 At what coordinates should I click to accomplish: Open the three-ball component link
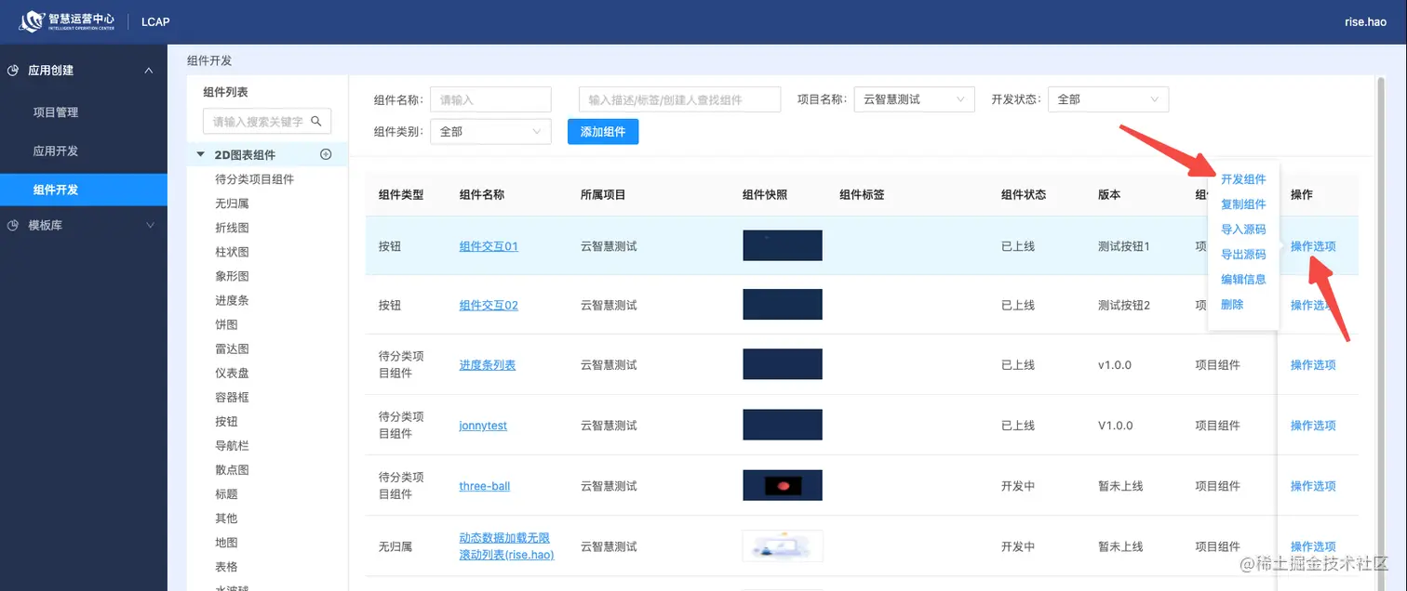coord(485,486)
